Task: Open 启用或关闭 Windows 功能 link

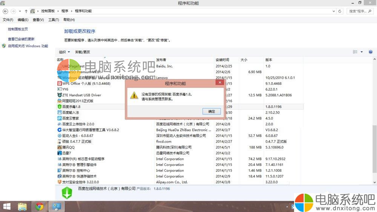Action: click(28, 46)
